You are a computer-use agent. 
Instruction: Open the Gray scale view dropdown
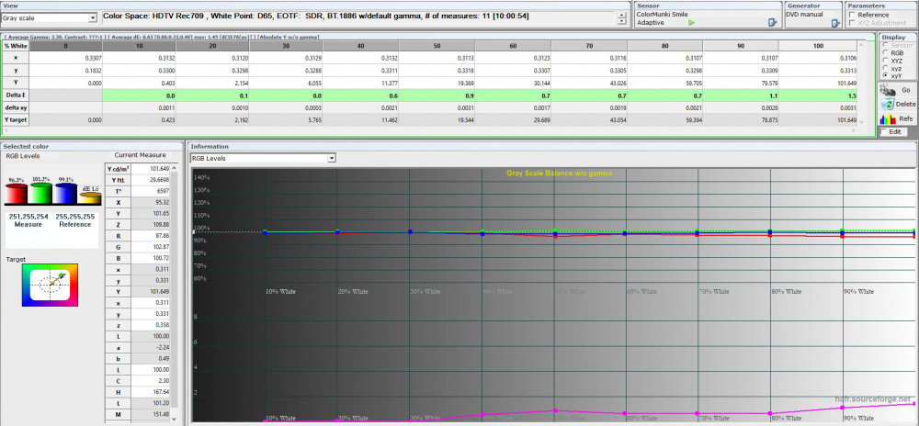click(x=92, y=18)
